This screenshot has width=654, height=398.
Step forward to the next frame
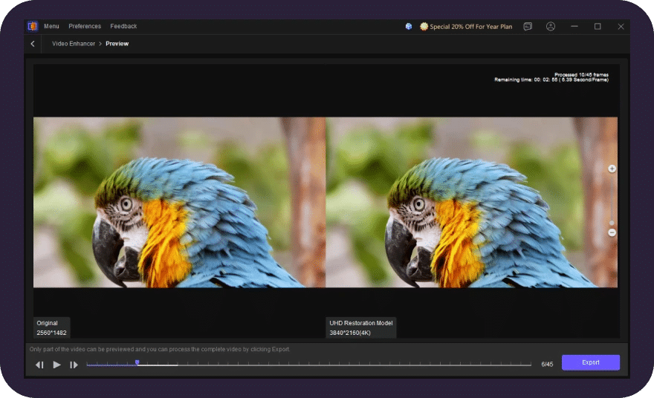pyautogui.click(x=74, y=365)
